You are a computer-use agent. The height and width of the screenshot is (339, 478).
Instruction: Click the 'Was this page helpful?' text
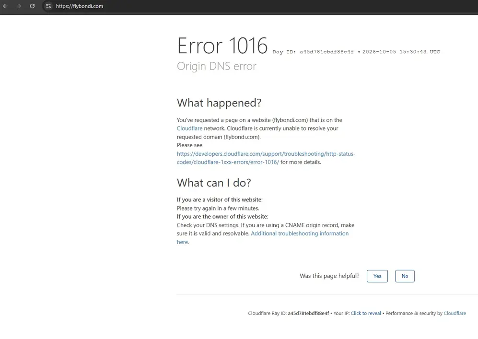tap(329, 276)
